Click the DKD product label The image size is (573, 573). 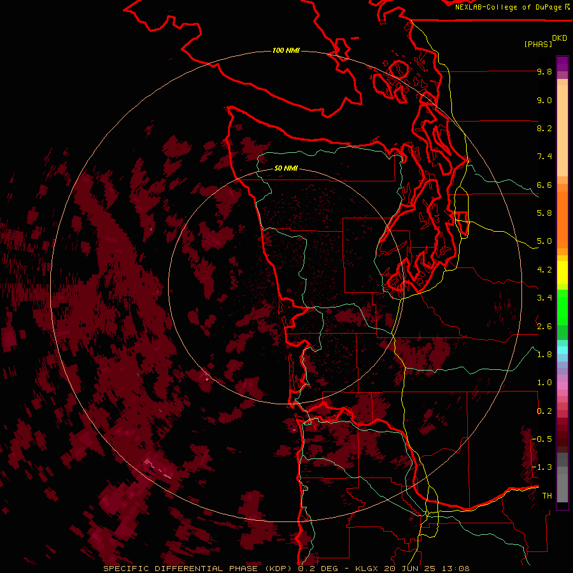(560, 38)
